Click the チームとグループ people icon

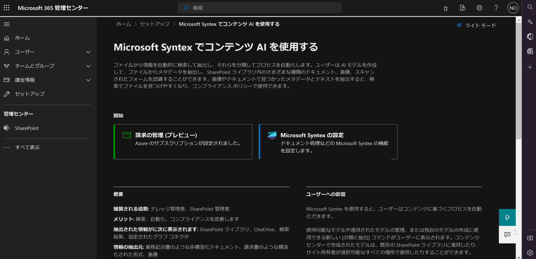[x=7, y=66]
